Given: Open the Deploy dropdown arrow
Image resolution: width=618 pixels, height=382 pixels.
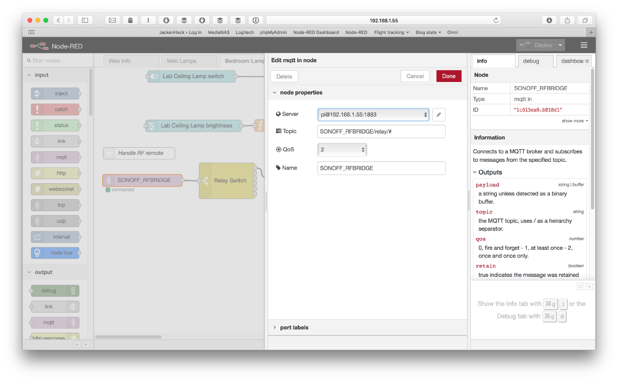Looking at the screenshot, I should [x=560, y=45].
